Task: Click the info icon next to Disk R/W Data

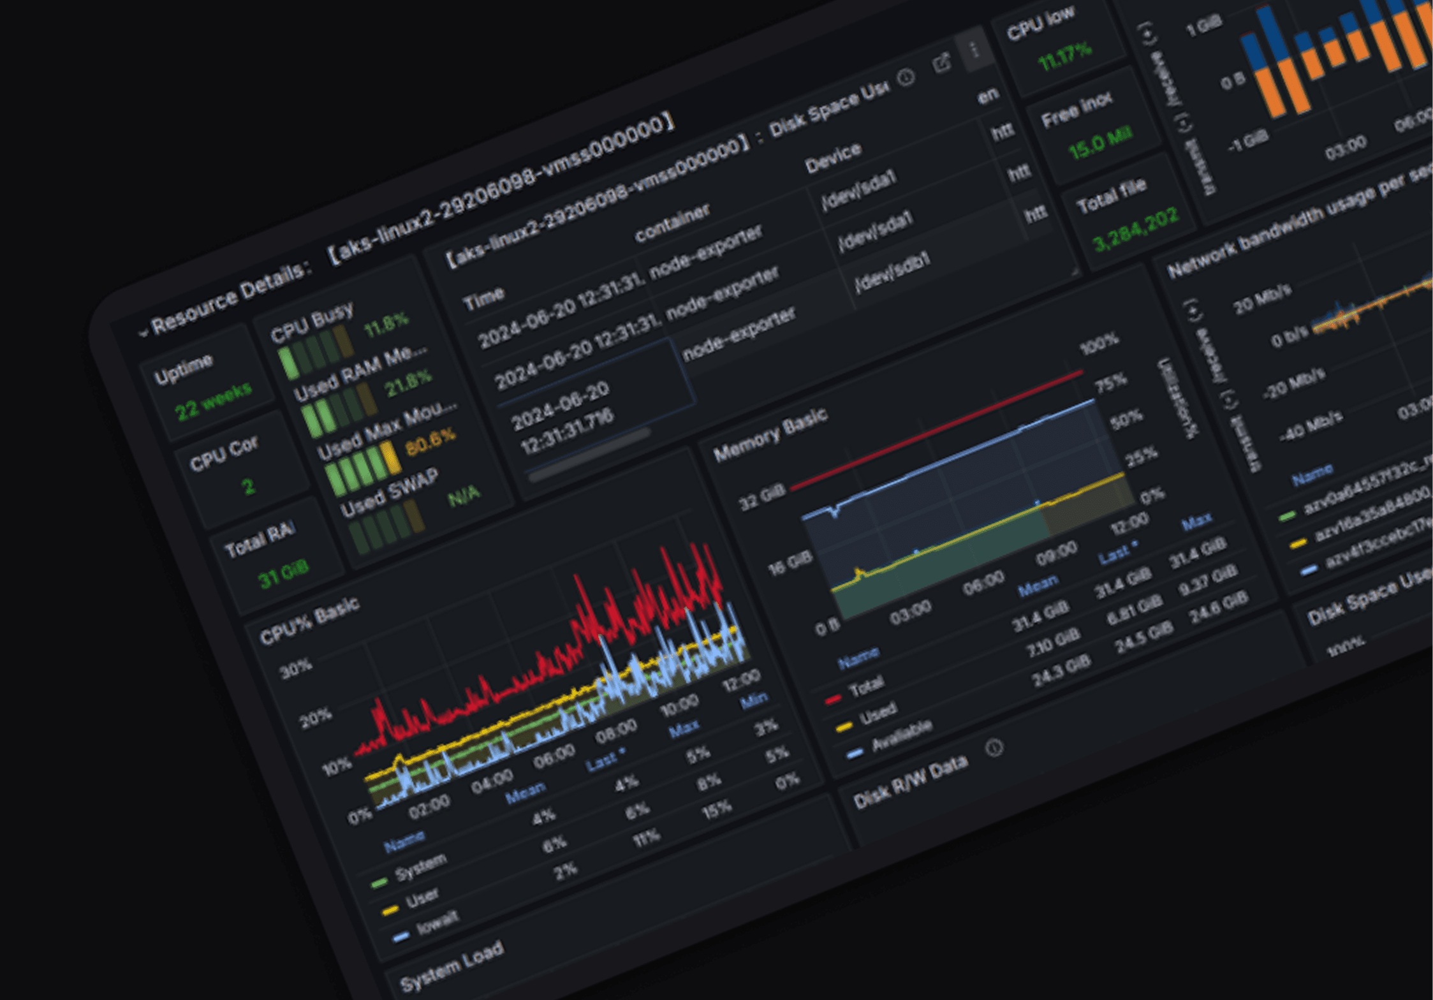Action: click(994, 747)
